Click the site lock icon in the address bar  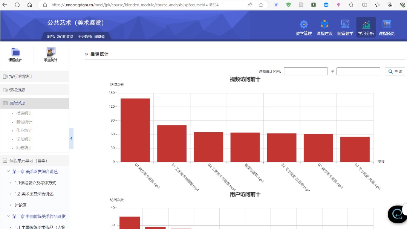click(x=45, y=5)
